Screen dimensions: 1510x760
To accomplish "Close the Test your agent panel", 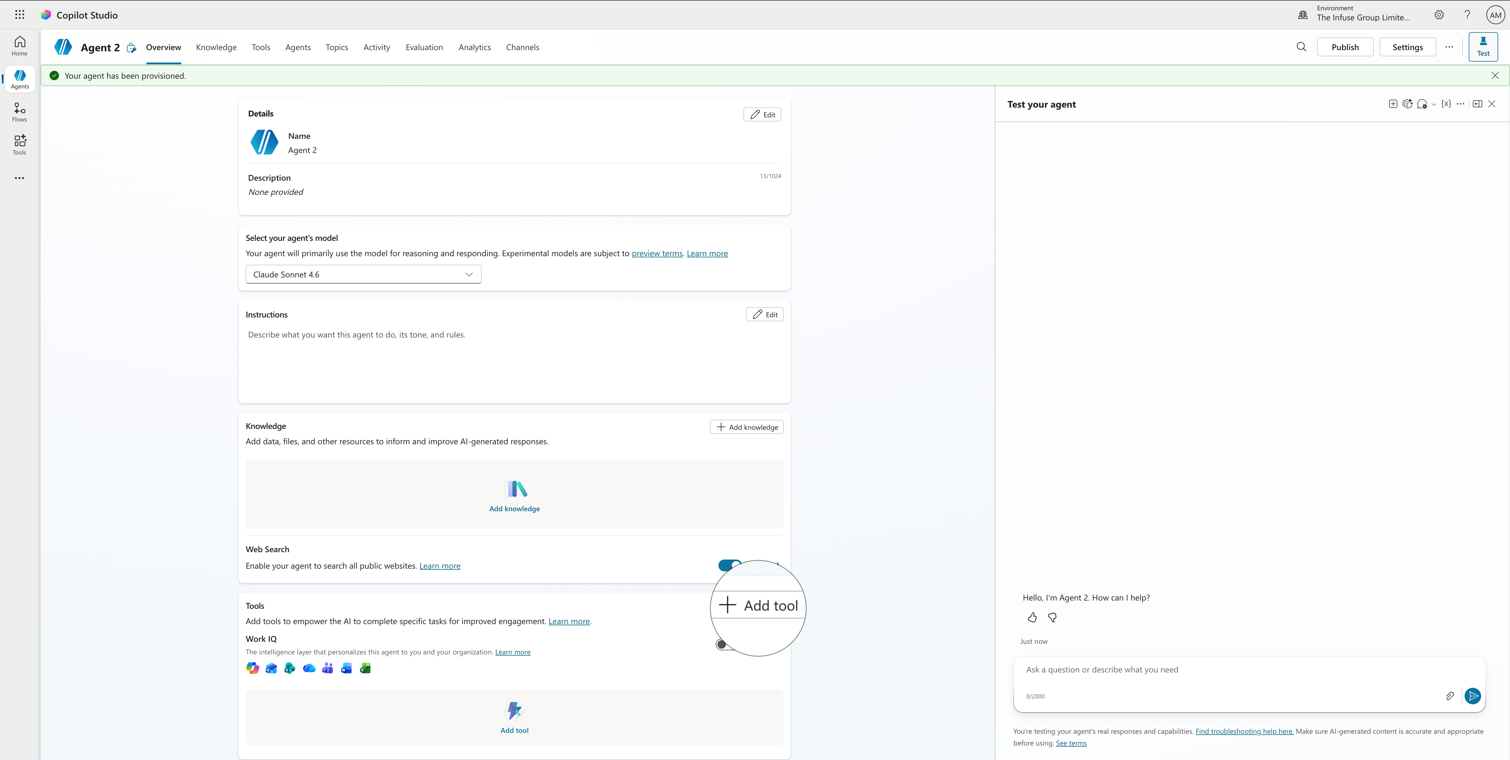I will pos(1492,104).
